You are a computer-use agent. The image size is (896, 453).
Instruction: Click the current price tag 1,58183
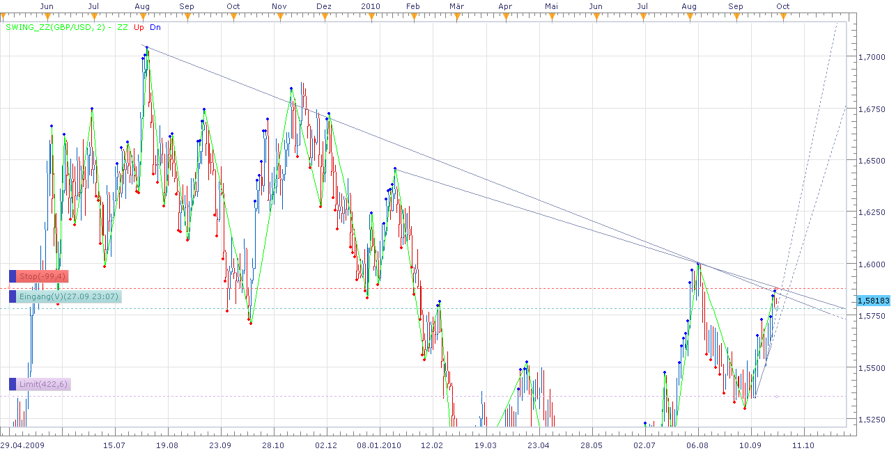873,301
